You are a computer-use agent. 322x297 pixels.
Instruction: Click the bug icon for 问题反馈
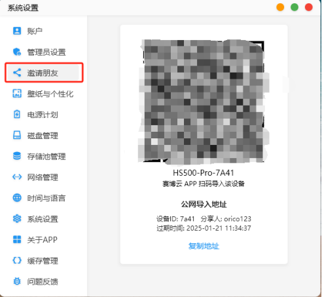[x=17, y=281]
